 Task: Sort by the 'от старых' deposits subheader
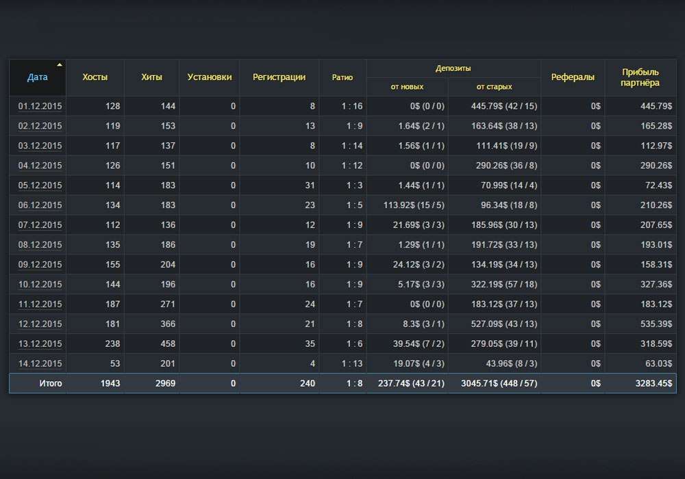click(x=494, y=87)
